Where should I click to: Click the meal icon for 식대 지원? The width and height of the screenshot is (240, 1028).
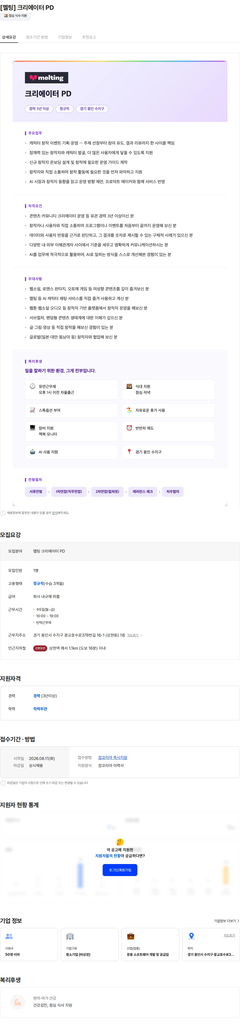coord(129,386)
